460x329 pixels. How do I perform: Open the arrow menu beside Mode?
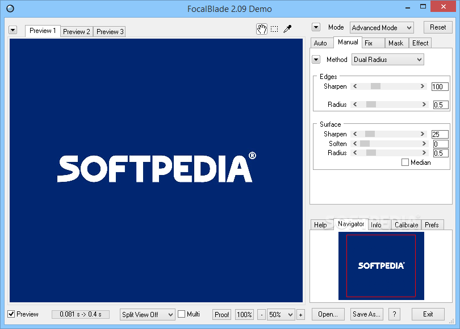click(x=316, y=27)
